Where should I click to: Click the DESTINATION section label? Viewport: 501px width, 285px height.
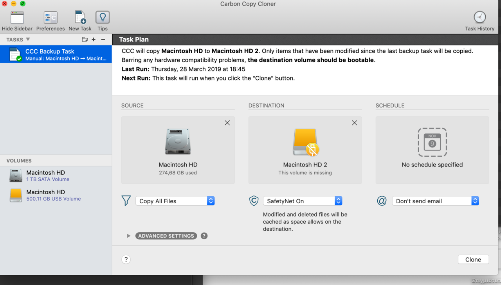tap(266, 106)
